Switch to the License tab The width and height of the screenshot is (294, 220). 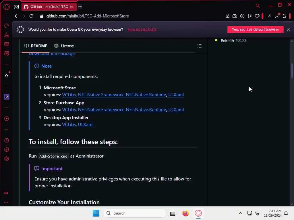[64, 46]
